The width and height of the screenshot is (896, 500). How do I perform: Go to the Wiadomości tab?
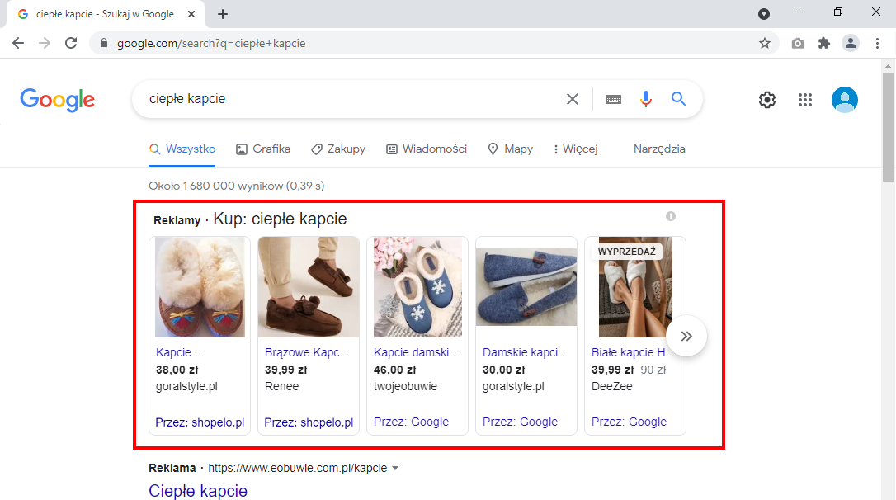pos(427,149)
